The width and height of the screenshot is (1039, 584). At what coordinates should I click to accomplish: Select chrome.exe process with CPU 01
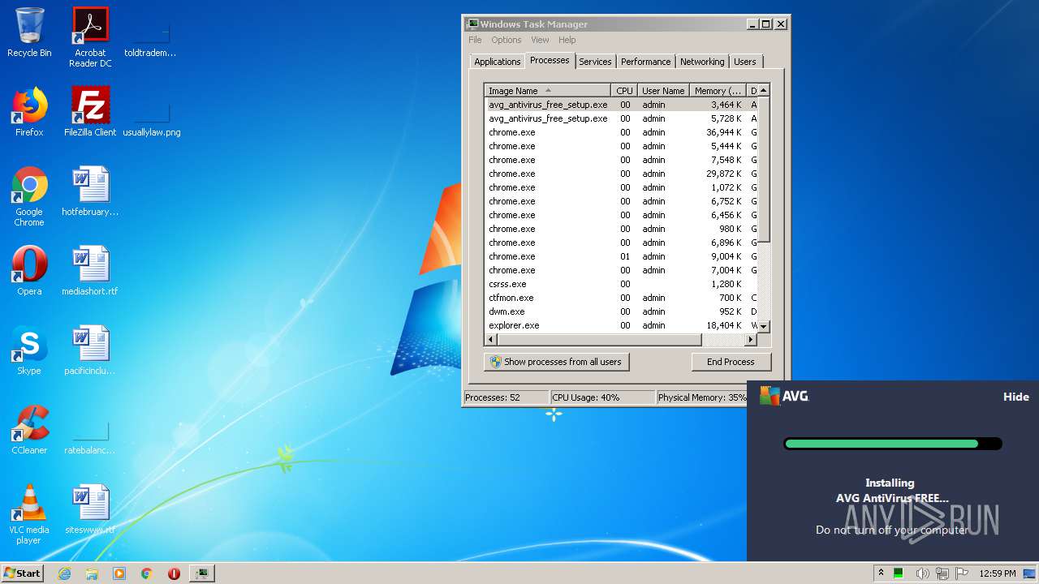coord(621,256)
